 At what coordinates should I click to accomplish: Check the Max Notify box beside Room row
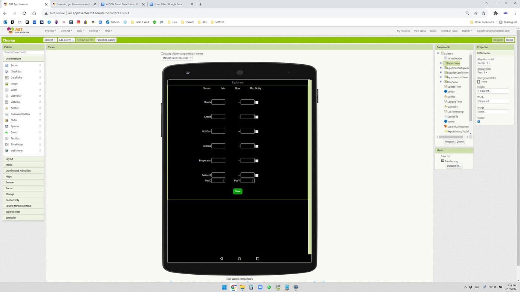257,102
